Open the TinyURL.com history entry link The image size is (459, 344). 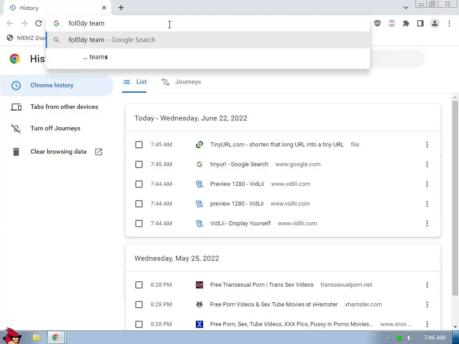(x=277, y=145)
